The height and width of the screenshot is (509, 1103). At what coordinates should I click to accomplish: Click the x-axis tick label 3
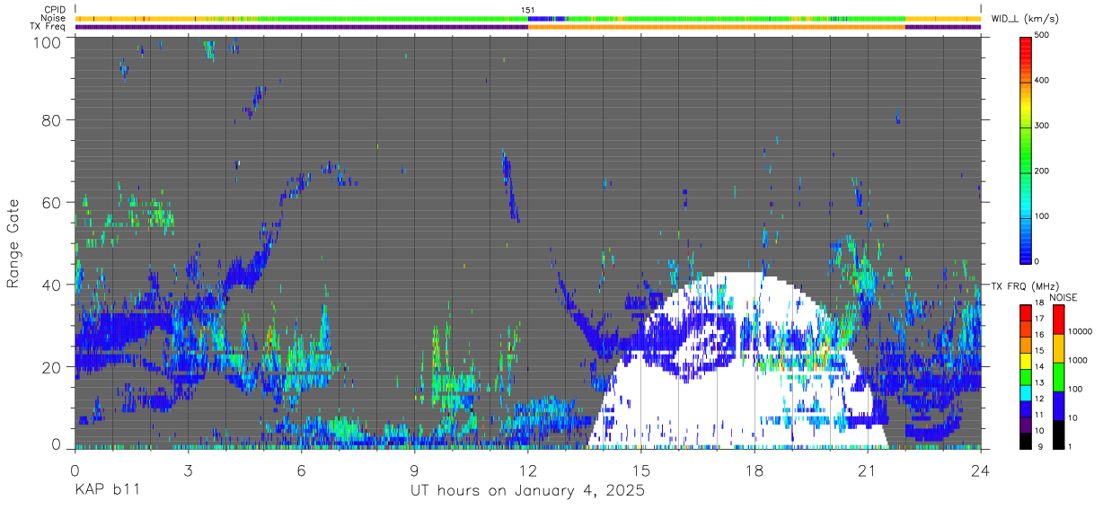click(x=188, y=470)
